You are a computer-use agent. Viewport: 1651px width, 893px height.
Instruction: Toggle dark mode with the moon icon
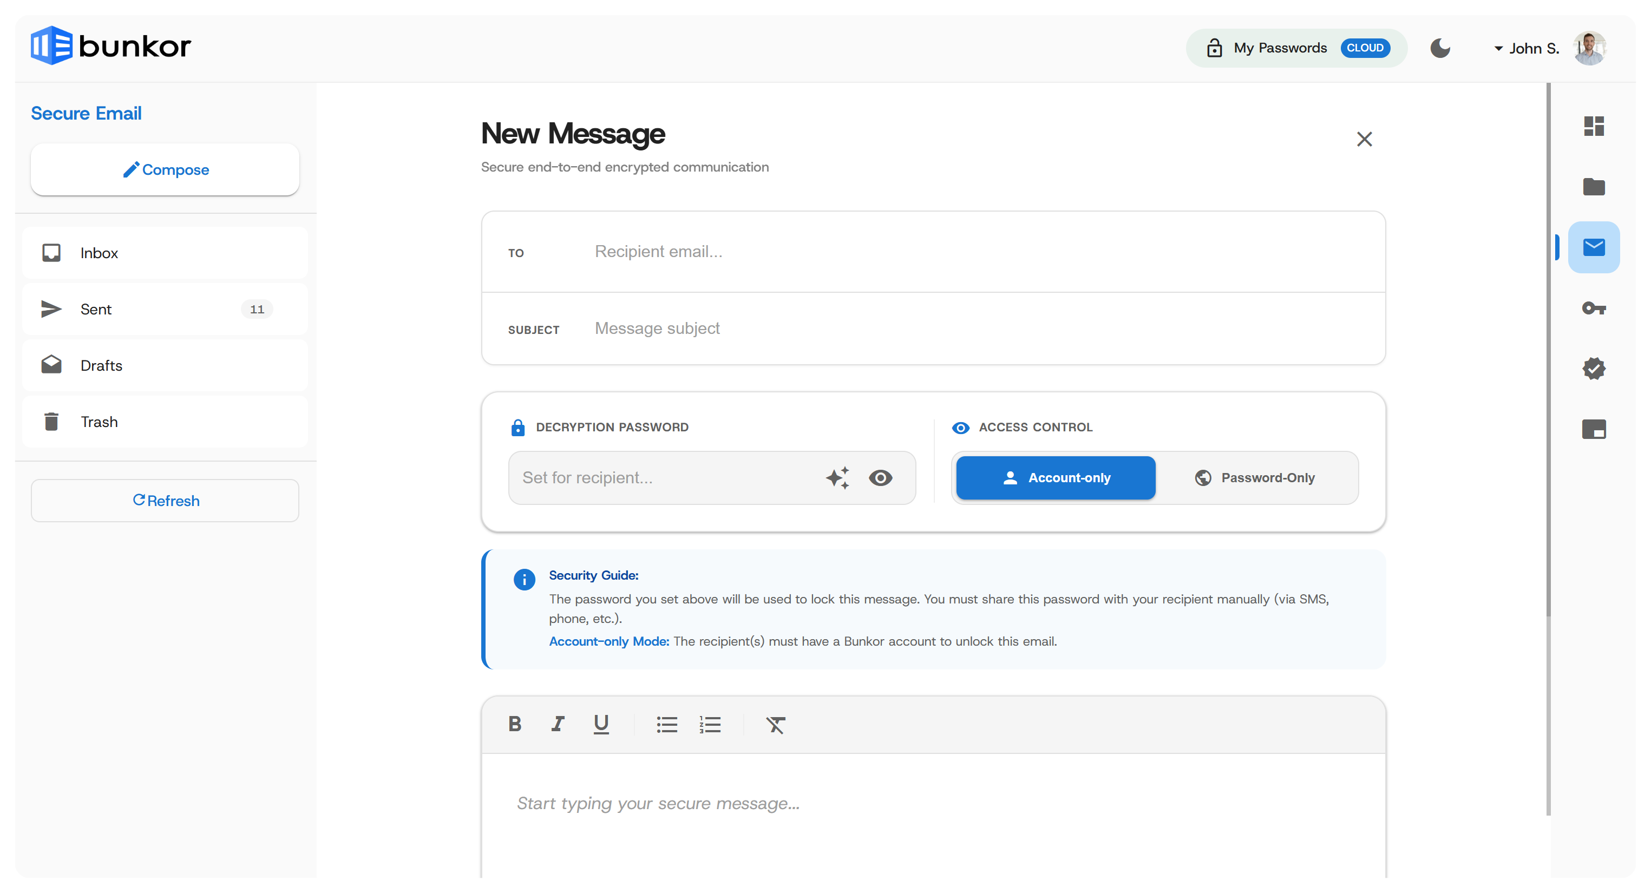(1440, 48)
